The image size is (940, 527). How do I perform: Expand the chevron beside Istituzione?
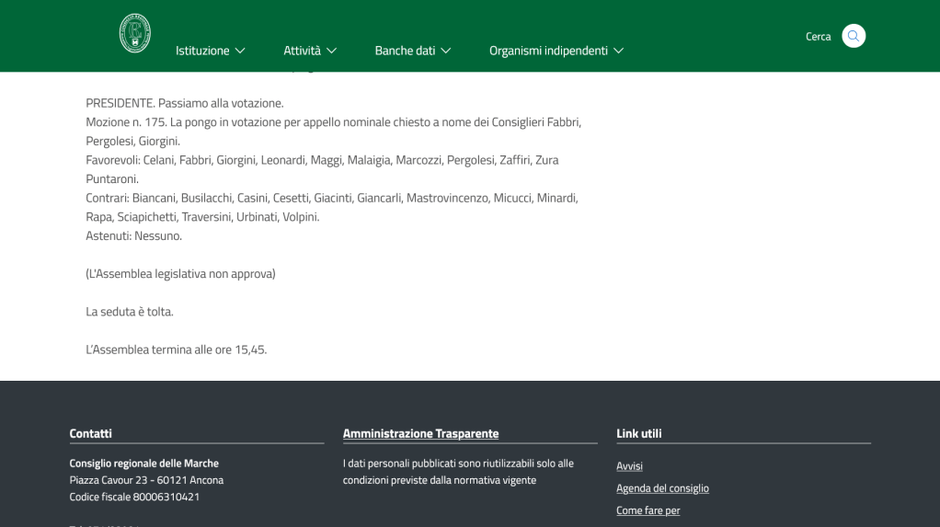click(240, 51)
